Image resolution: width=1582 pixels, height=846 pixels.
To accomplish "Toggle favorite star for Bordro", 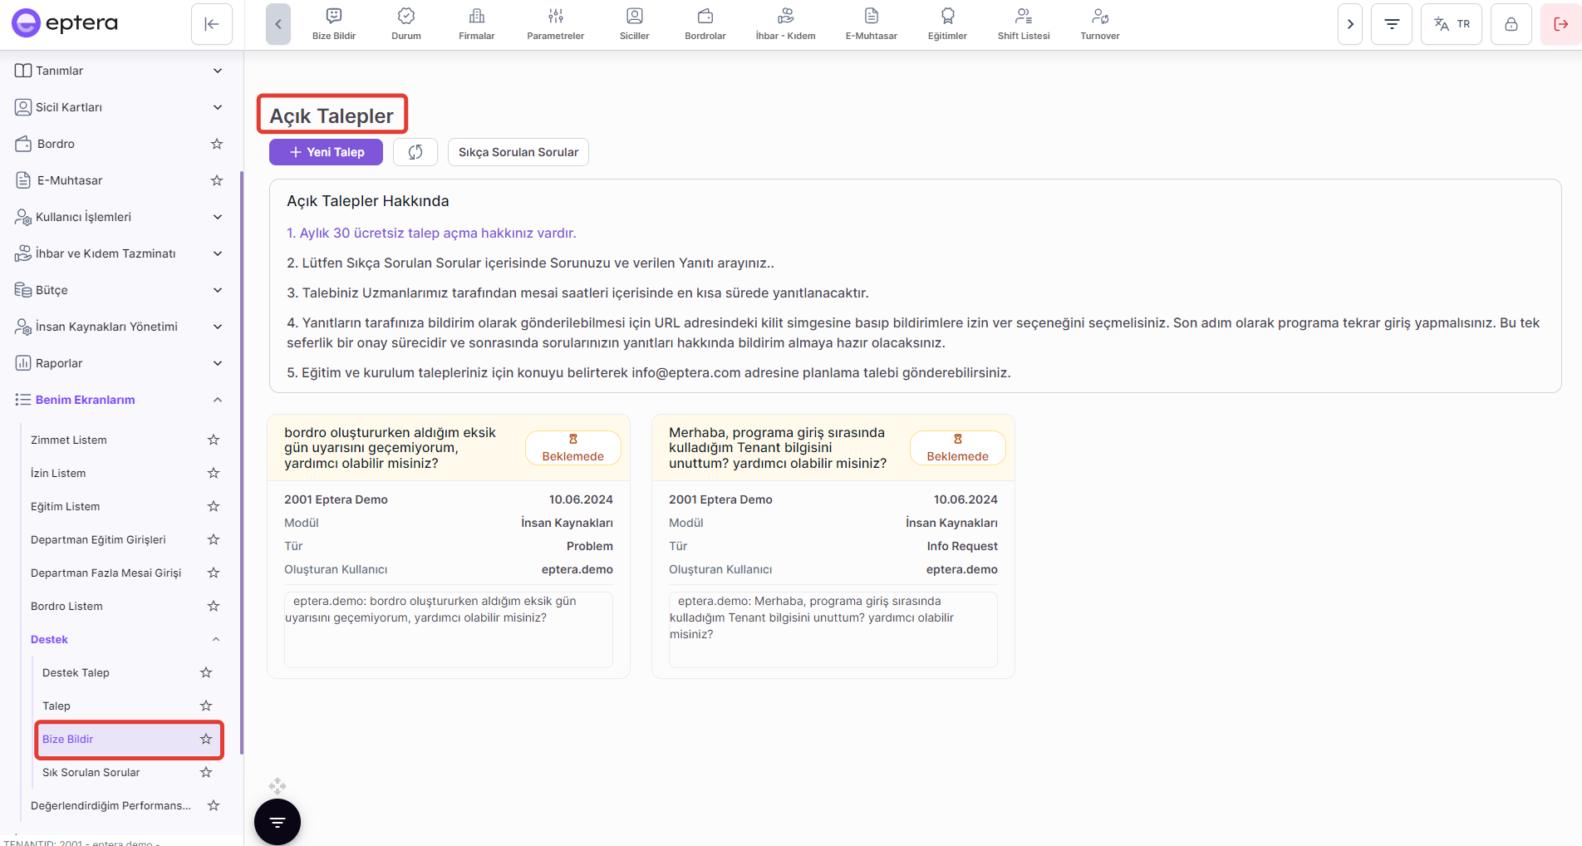I will [x=217, y=144].
